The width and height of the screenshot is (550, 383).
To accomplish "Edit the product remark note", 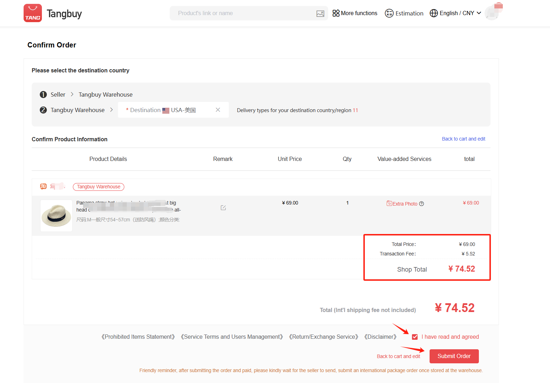I will tap(223, 208).
